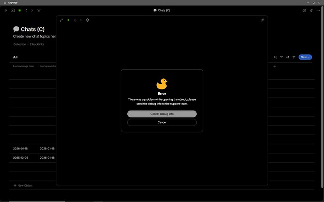Image resolution: width=324 pixels, height=202 pixels.
Task: Click the Last opened date column header
Action: 48,66
